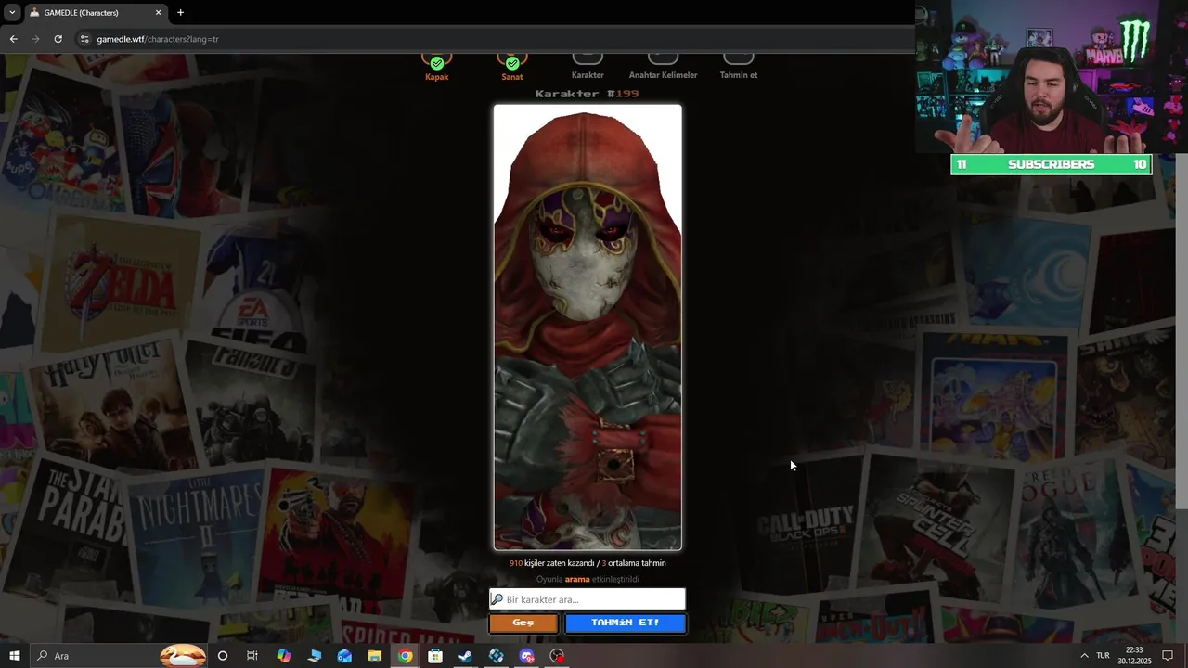The width and height of the screenshot is (1188, 668).
Task: Open the Tahmin et mode
Action: tap(739, 67)
